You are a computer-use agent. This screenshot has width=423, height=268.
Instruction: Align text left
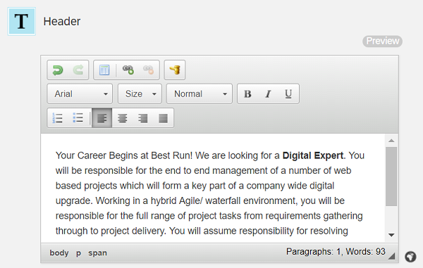click(x=102, y=118)
